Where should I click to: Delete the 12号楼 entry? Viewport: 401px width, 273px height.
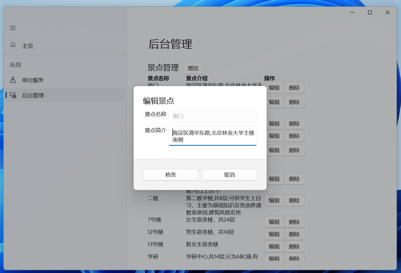(294, 234)
